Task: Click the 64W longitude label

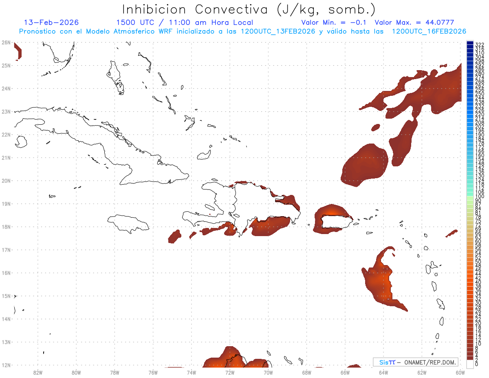Action: (383, 372)
